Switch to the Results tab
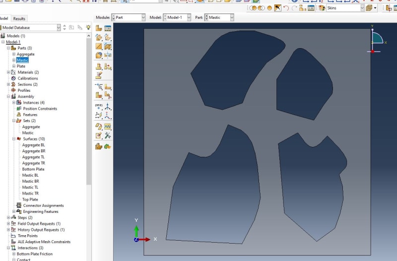Image resolution: width=397 pixels, height=261 pixels. (x=19, y=18)
